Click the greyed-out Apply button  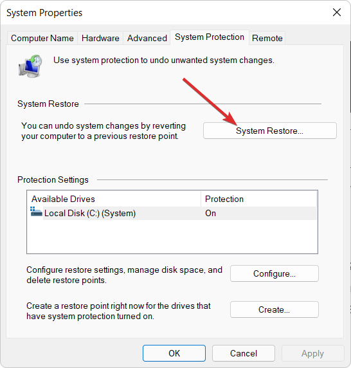pos(313,353)
